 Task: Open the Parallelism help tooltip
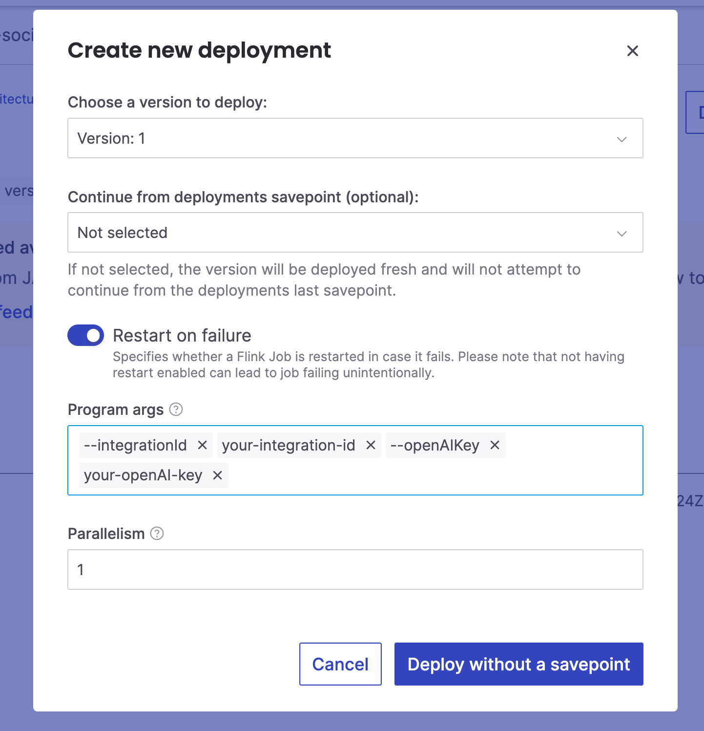click(157, 534)
